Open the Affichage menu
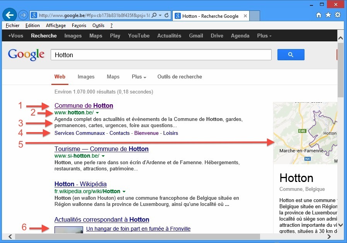 pos(56,25)
